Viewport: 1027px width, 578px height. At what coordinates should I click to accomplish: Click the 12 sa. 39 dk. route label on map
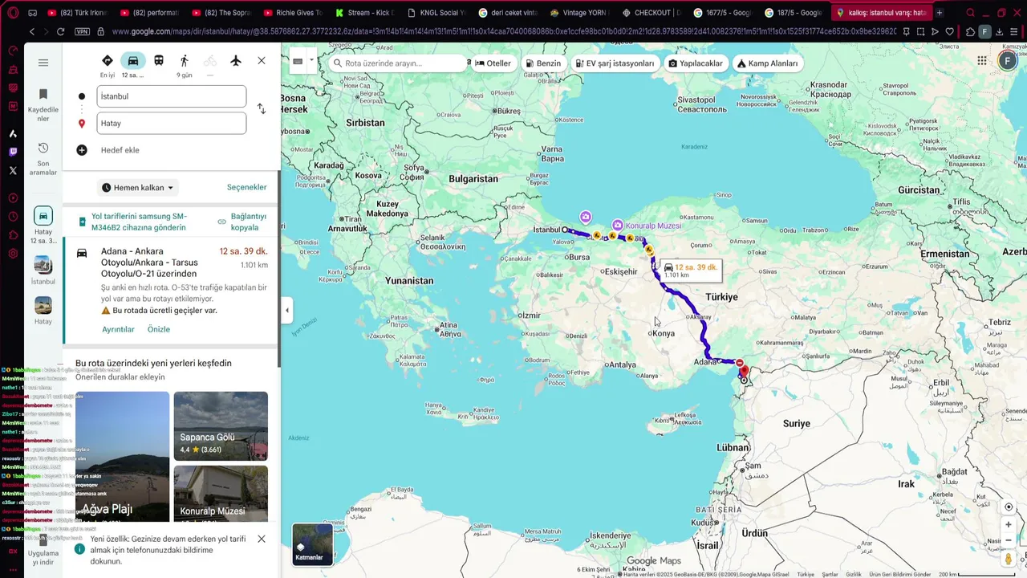tap(689, 271)
